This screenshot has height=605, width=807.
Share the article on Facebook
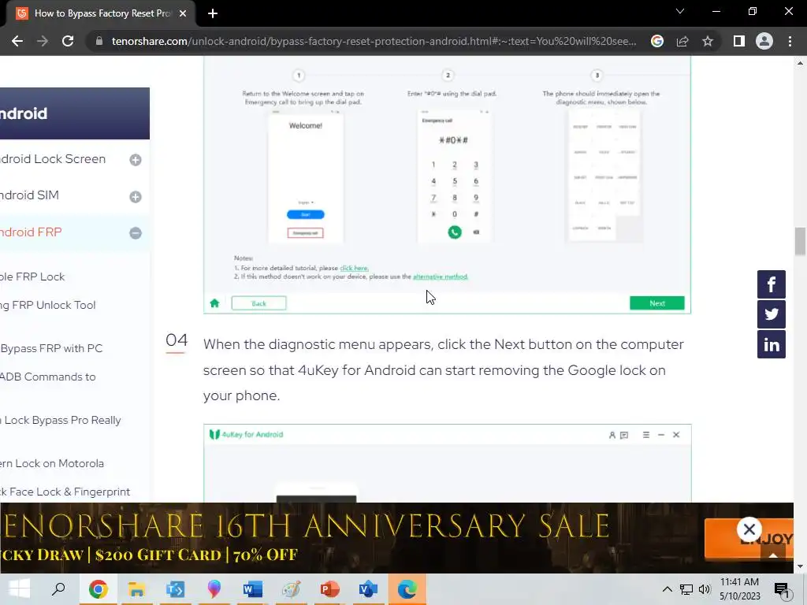click(771, 284)
